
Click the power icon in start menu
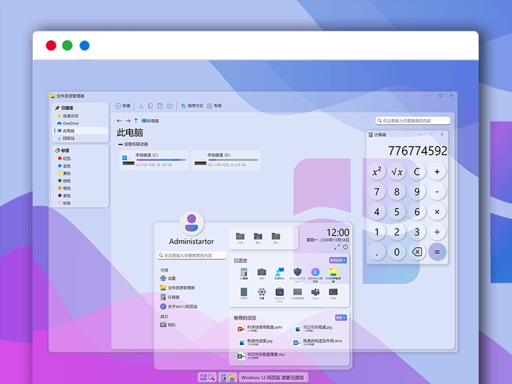pos(345,247)
